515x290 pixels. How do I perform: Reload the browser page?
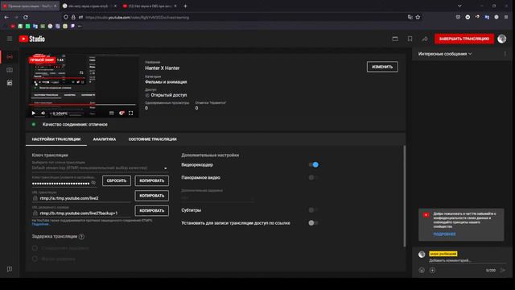[x=25, y=17]
